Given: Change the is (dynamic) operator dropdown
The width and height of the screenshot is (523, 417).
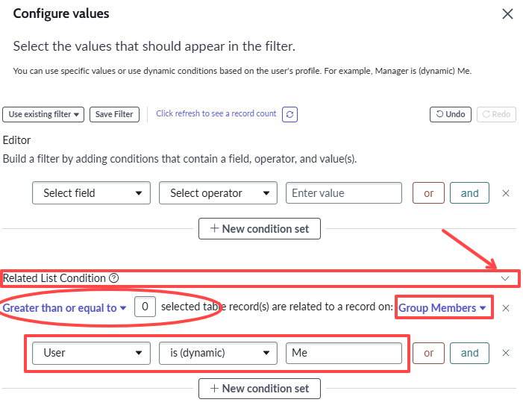Looking at the screenshot, I should click(x=218, y=353).
